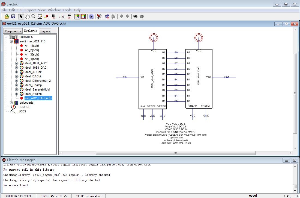The height and width of the screenshot is (198, 300).
Task: Select the Measure tool in toolbar
Action: [46, 17]
